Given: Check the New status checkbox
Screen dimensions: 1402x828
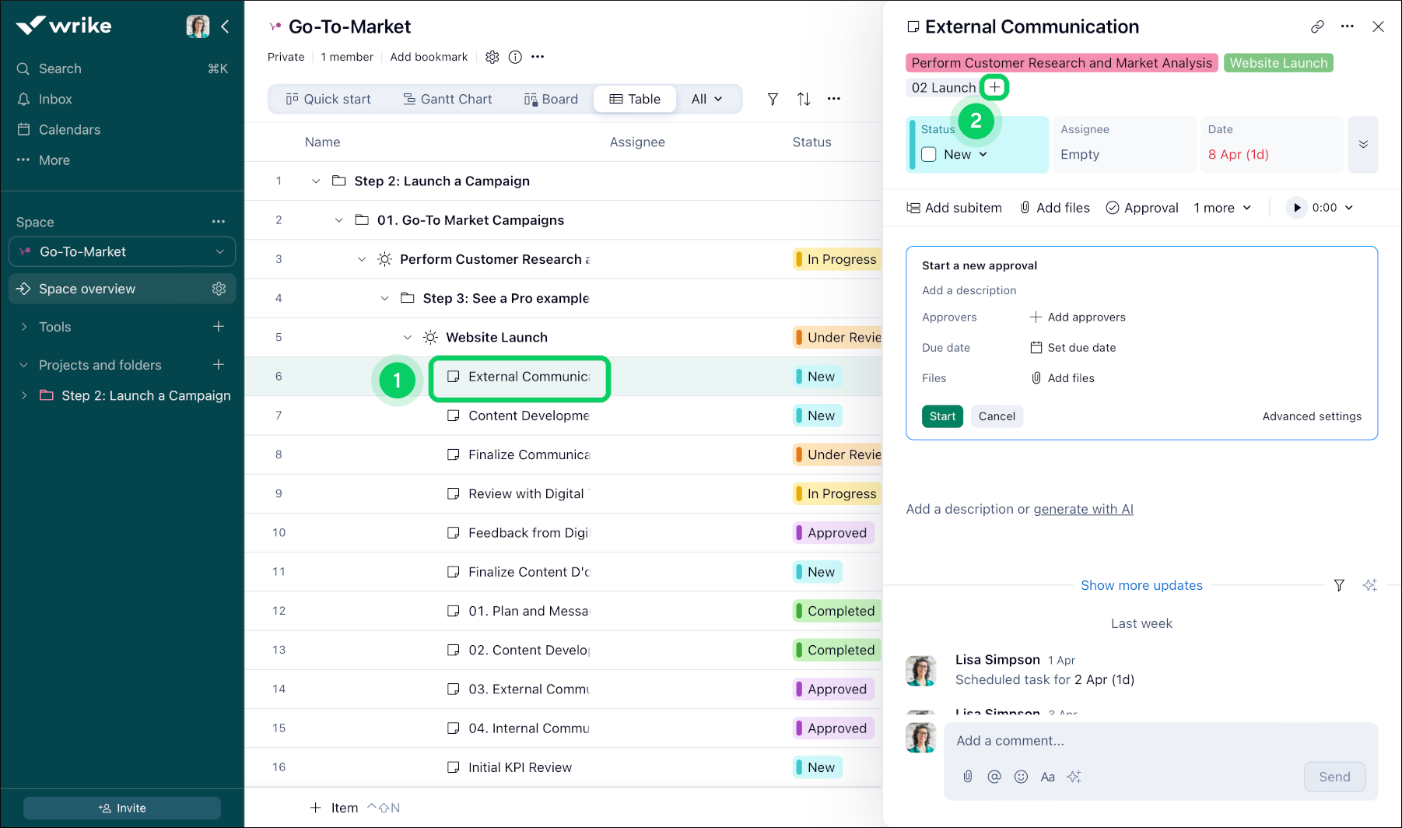Looking at the screenshot, I should click(x=929, y=154).
